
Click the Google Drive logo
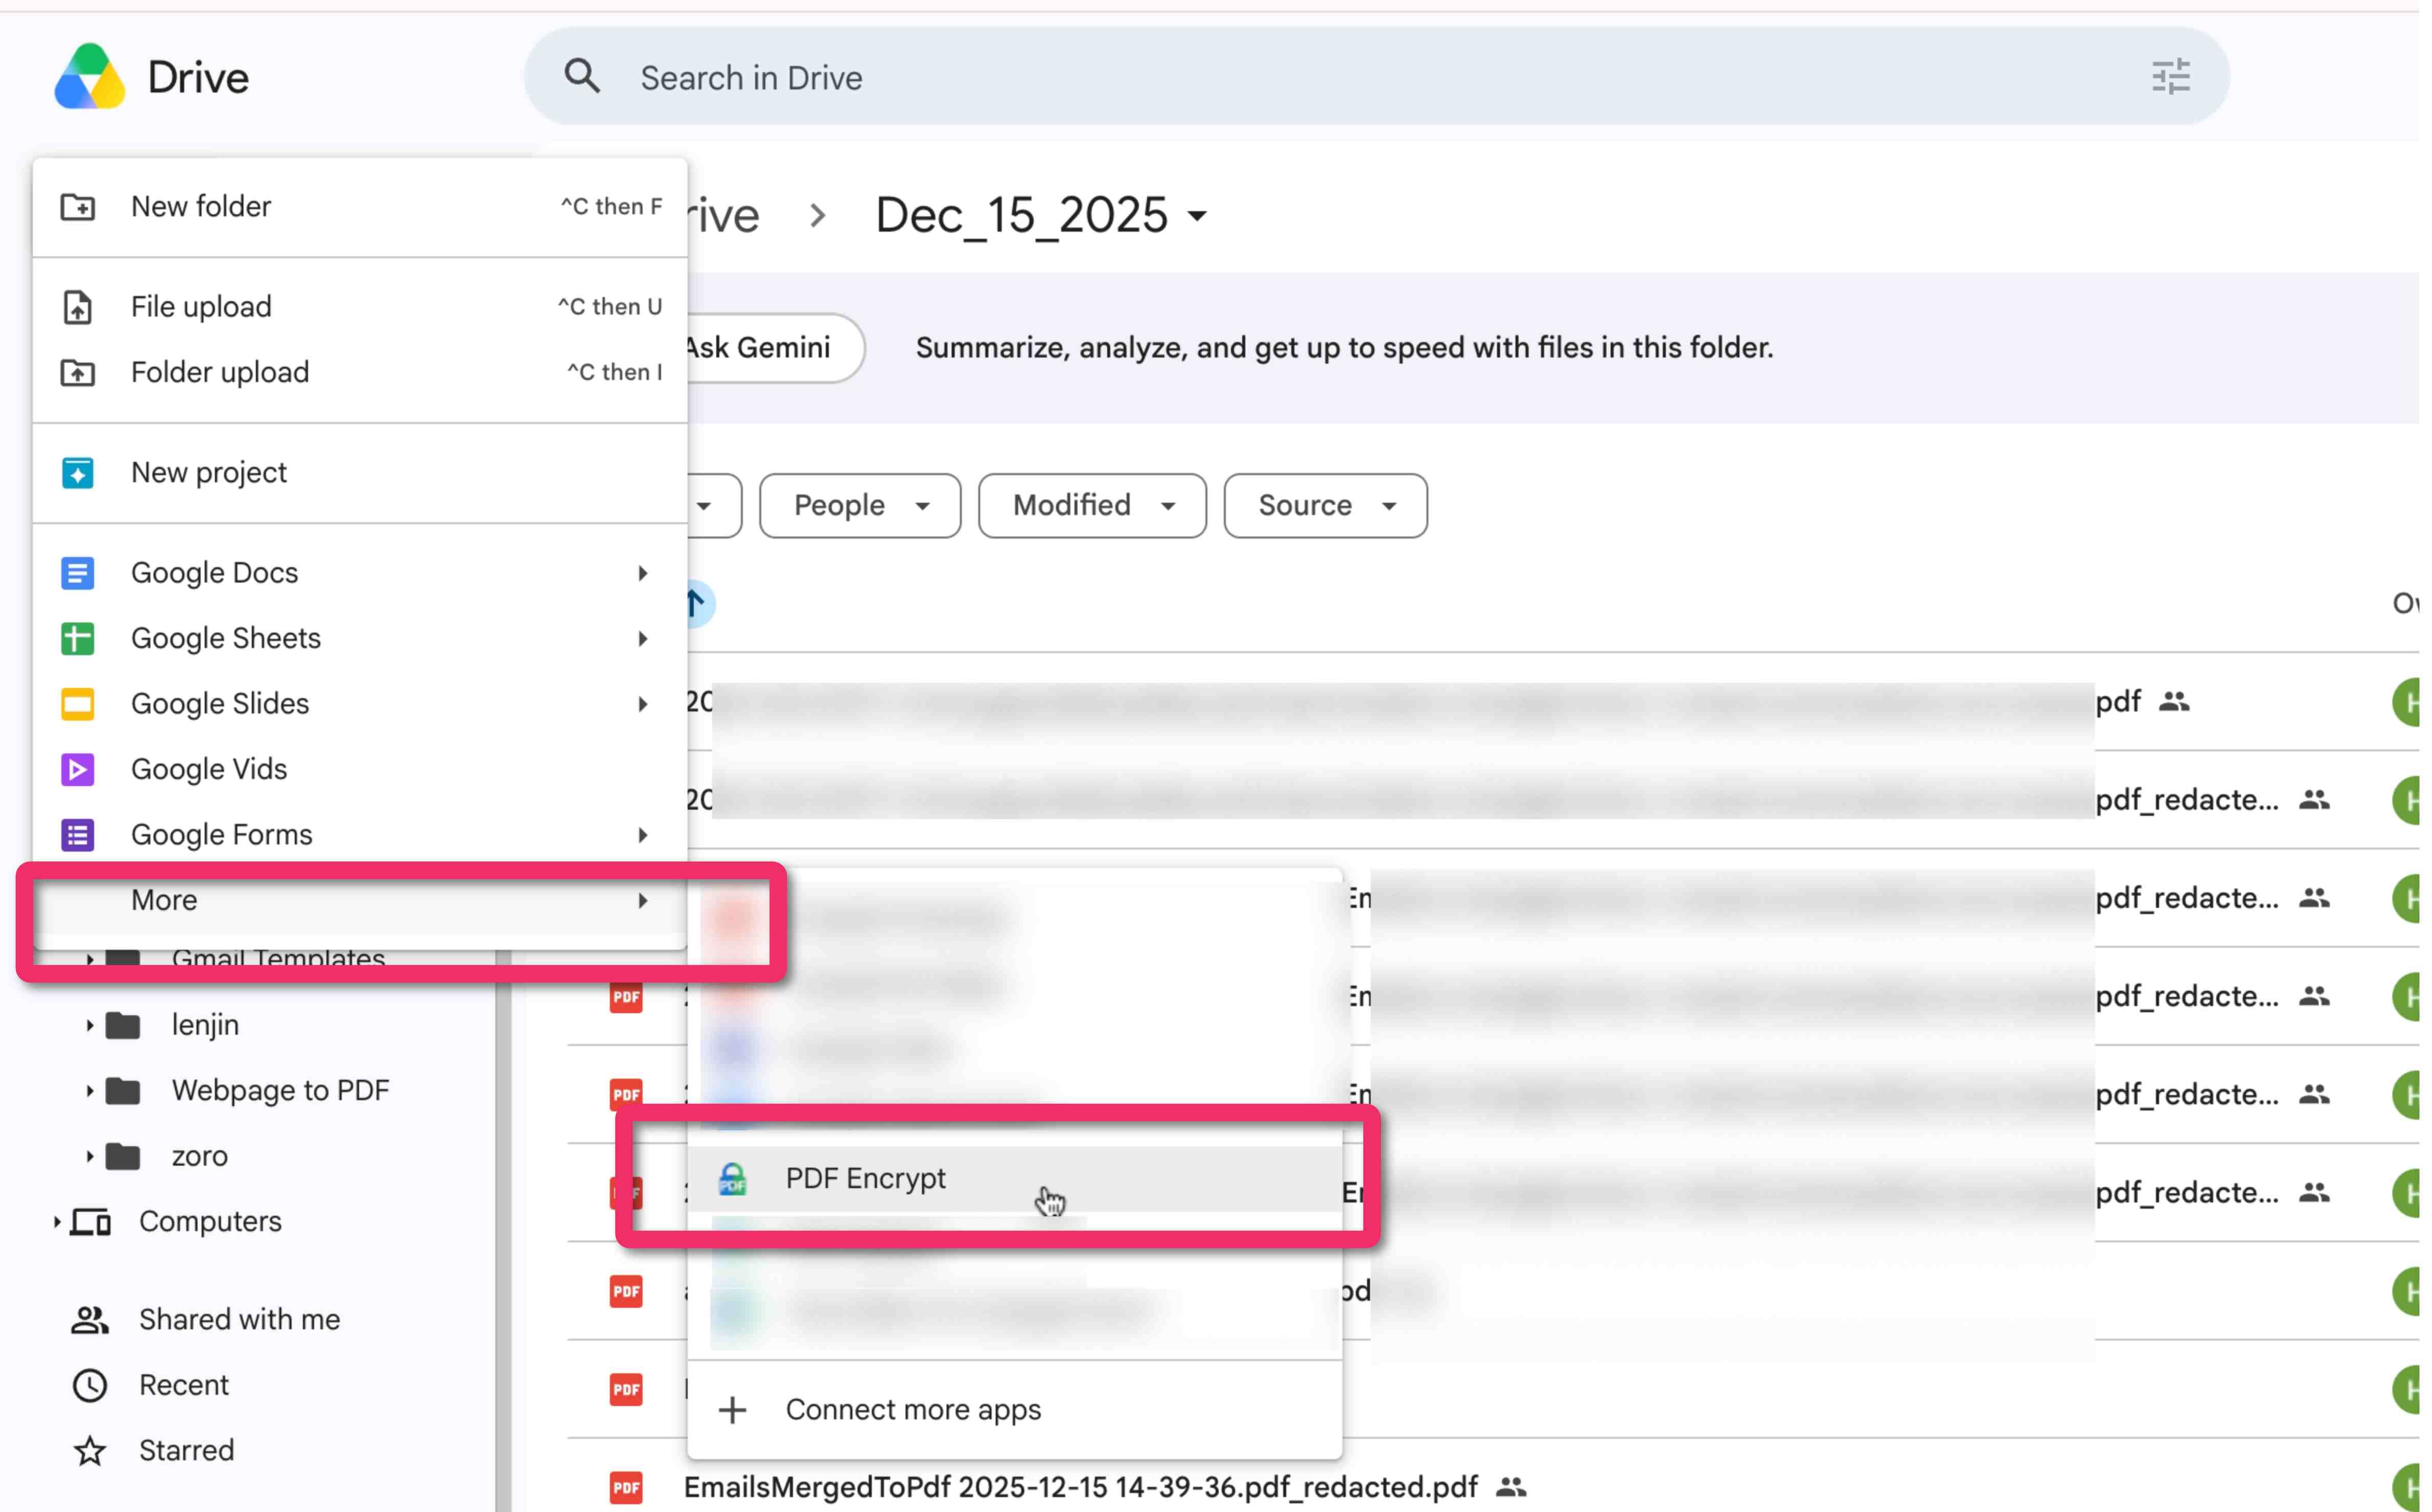90,77
